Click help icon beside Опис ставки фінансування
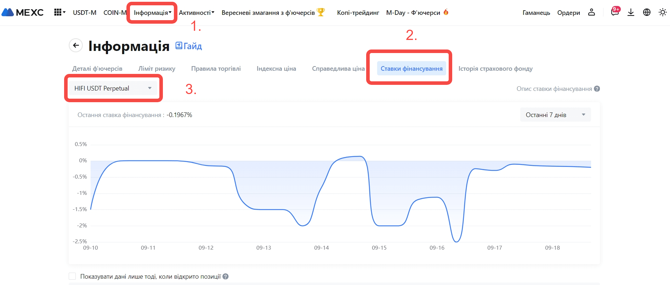This screenshot has width=670, height=285. coord(597,89)
